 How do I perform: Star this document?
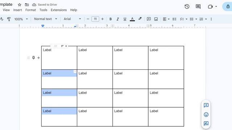[20, 5]
